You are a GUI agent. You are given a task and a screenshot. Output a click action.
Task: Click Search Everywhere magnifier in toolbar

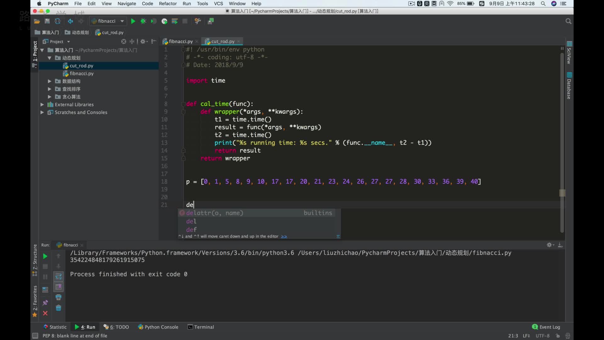click(x=568, y=21)
